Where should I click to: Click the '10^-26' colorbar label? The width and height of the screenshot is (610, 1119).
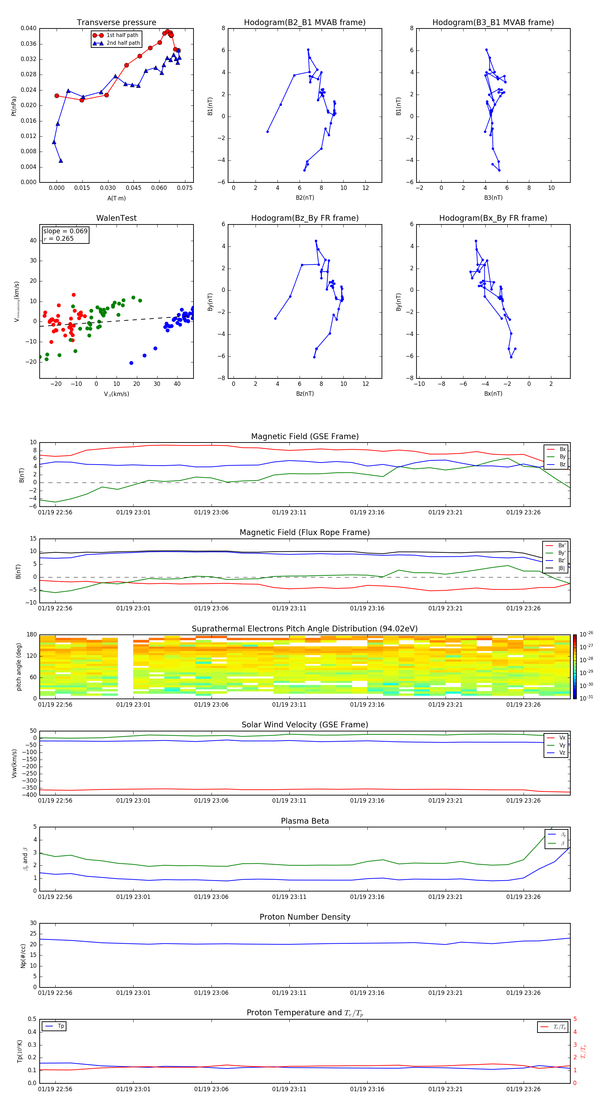point(586,634)
